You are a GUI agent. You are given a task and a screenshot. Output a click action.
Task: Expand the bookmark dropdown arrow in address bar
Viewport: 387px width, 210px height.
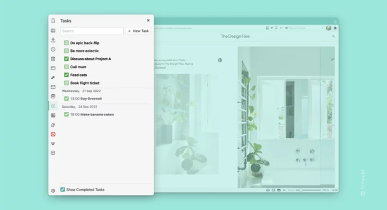tap(281, 28)
